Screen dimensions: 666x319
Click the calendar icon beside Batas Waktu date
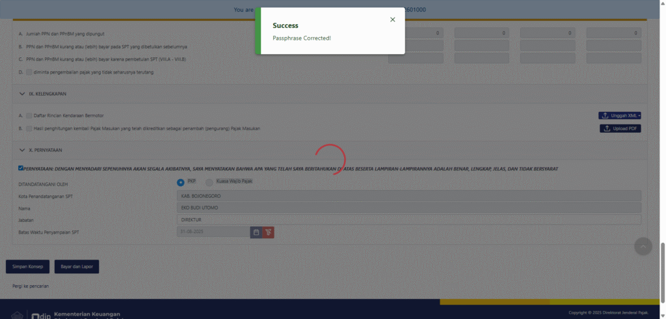256,232
